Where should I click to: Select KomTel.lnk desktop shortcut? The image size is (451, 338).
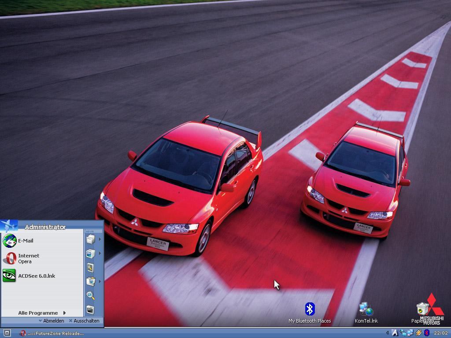[366, 313]
